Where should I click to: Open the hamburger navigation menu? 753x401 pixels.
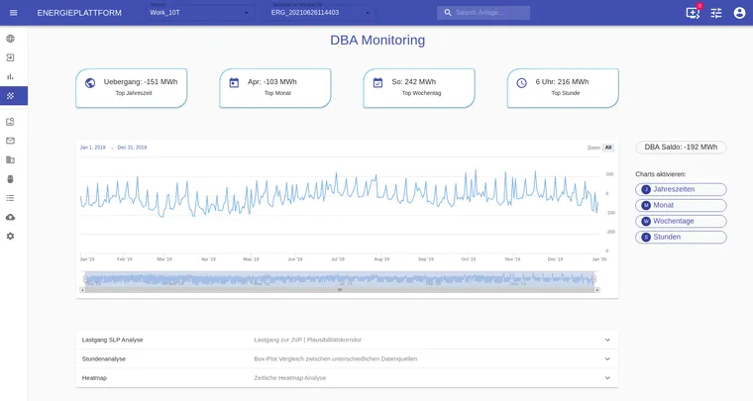click(x=13, y=13)
